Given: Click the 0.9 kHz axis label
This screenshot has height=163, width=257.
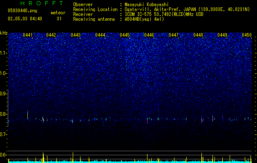Looking at the screenshot, I should point(4,94).
